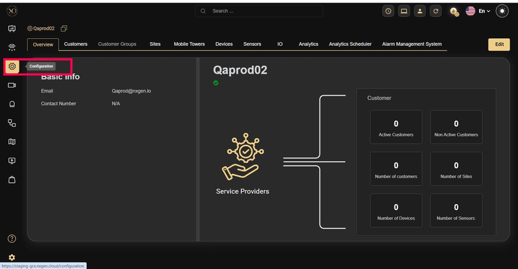Switch to the Sites tab

pos(155,44)
